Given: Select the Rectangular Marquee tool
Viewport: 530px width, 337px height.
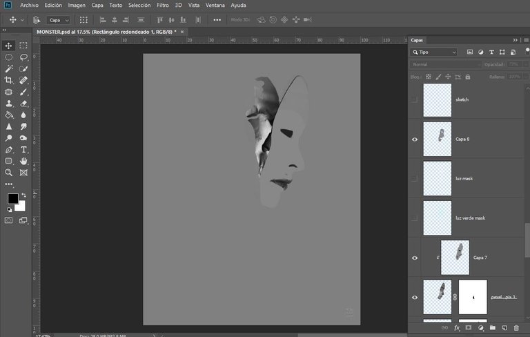Looking at the screenshot, I should (x=23, y=46).
